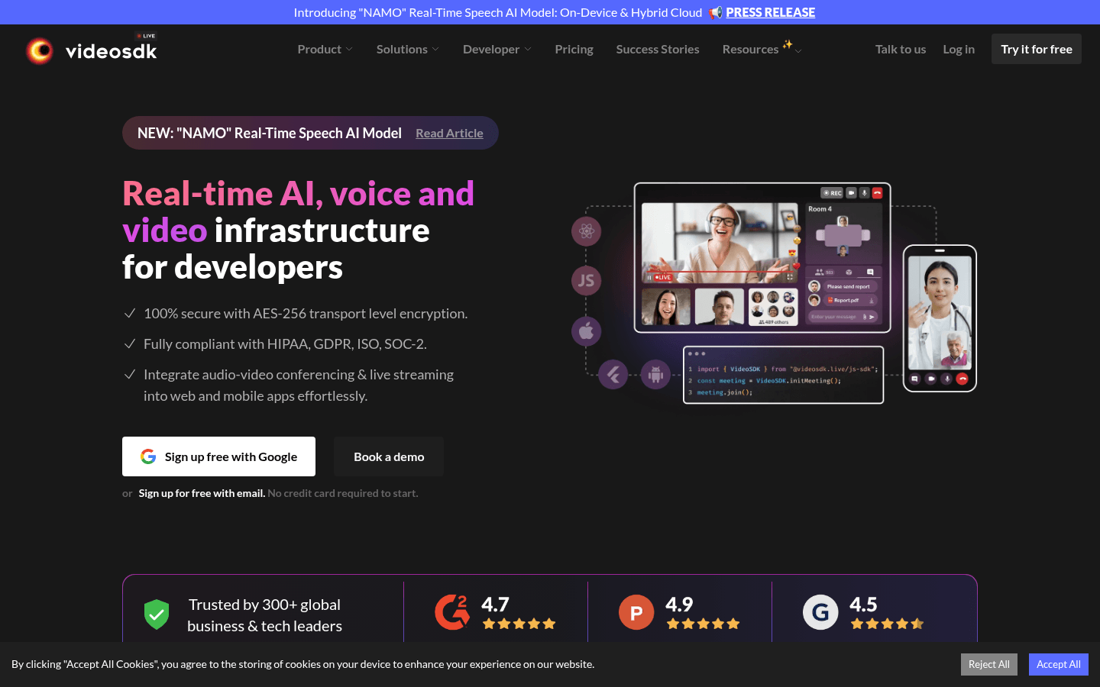
Task: Click the 4.7 G2 rating text
Action: point(495,605)
